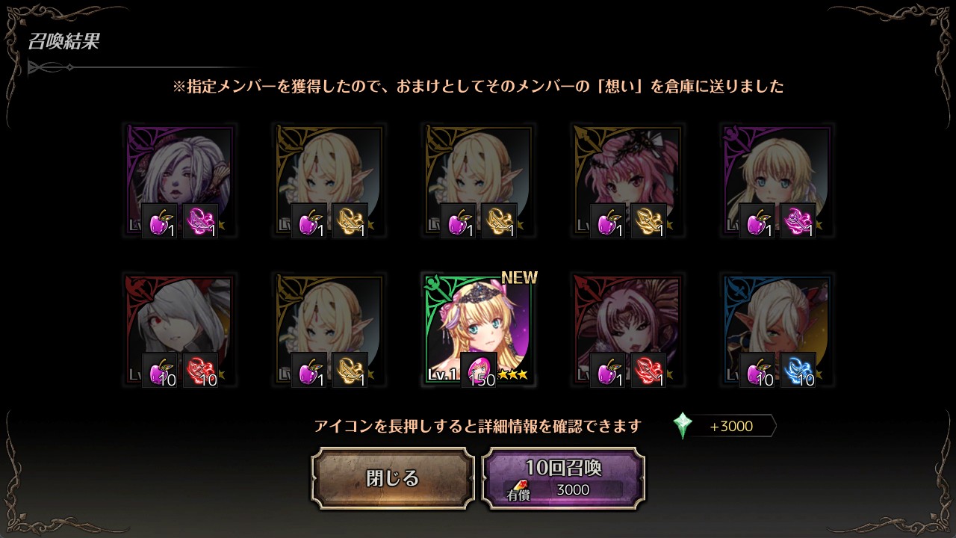Select the red-framed pink-haired character in bottom row

point(627,330)
